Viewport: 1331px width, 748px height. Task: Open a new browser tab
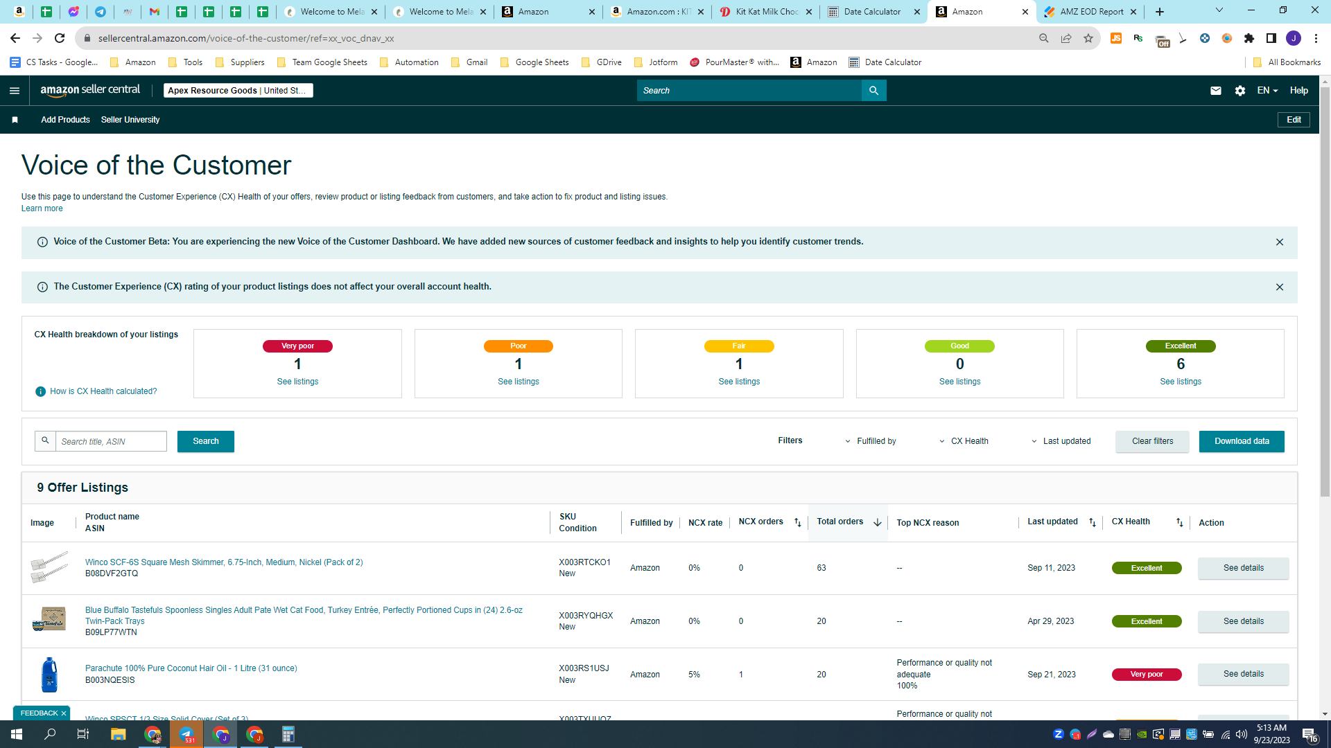point(1160,12)
